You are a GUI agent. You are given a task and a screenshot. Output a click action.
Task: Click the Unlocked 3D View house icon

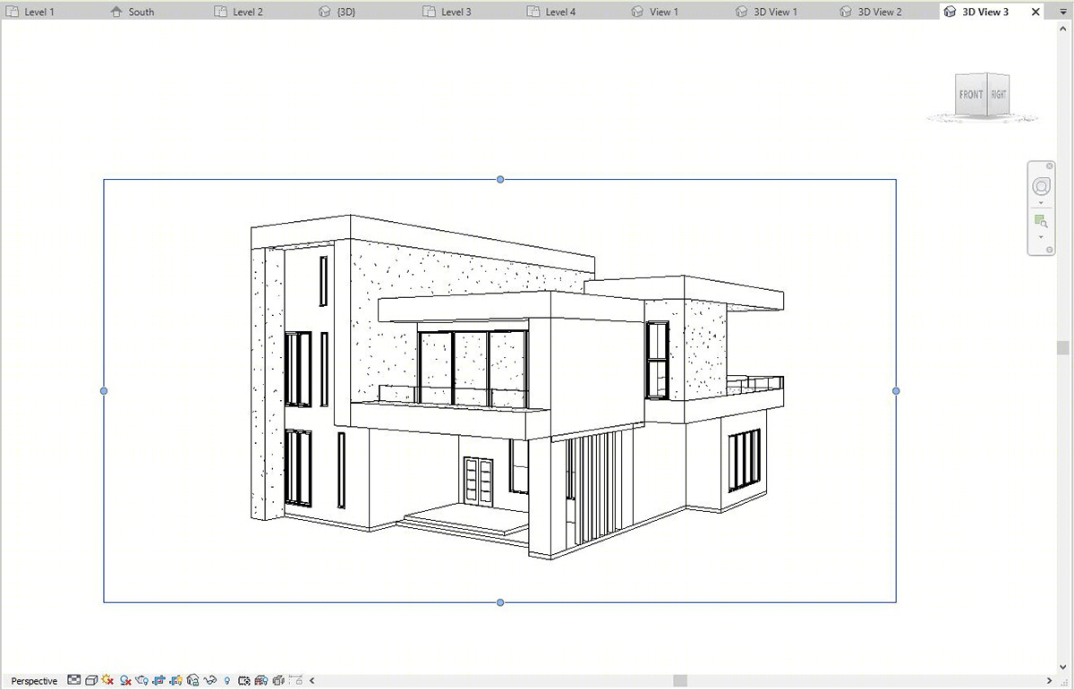[192, 681]
